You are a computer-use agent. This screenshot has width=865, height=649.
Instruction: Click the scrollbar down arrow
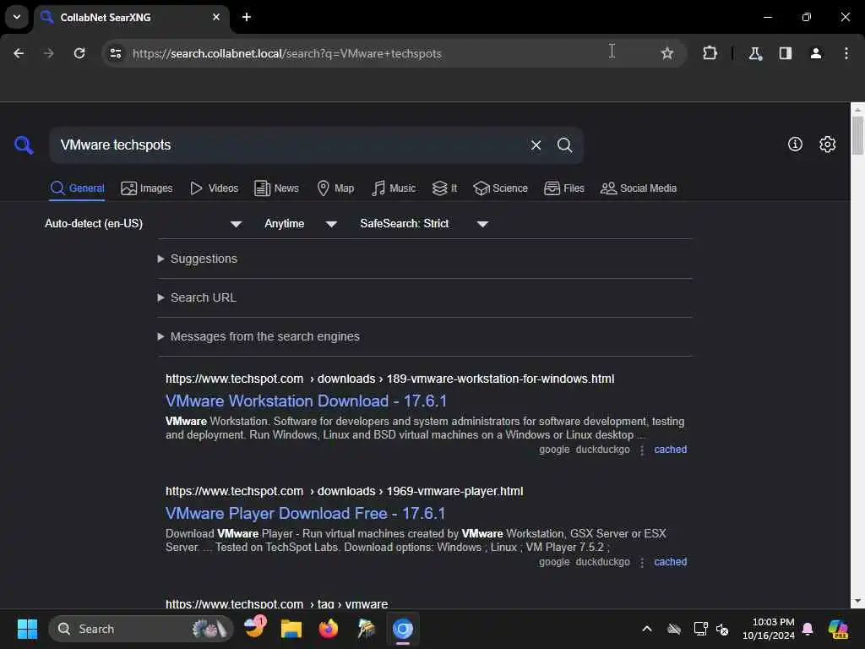857,601
